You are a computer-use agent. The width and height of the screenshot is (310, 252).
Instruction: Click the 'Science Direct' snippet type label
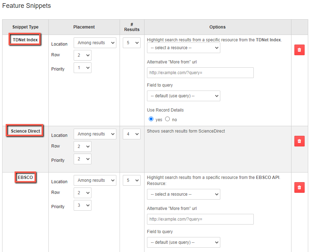tap(25, 131)
